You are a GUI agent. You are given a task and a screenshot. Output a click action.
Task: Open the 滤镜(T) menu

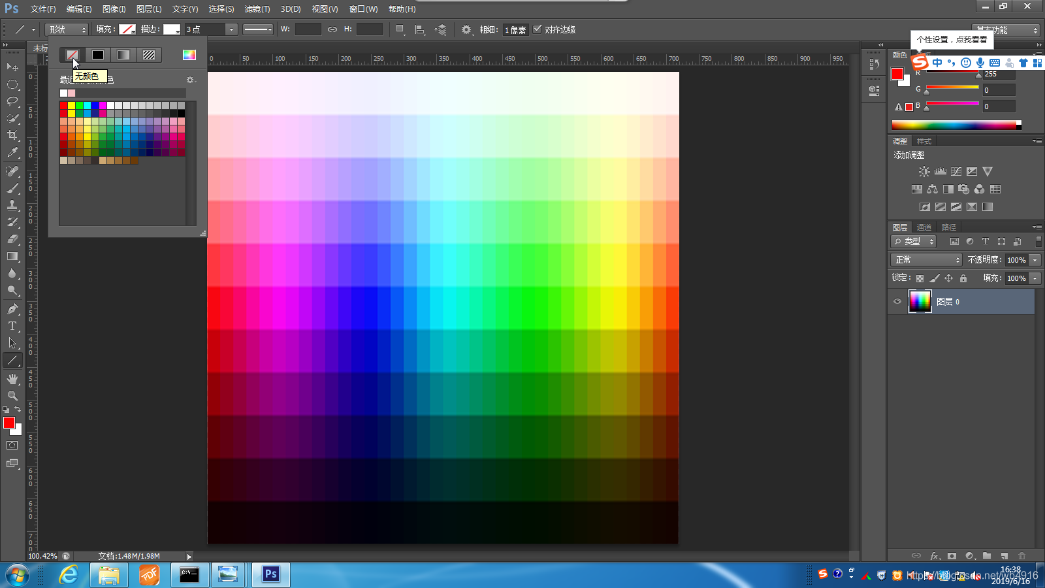257,9
